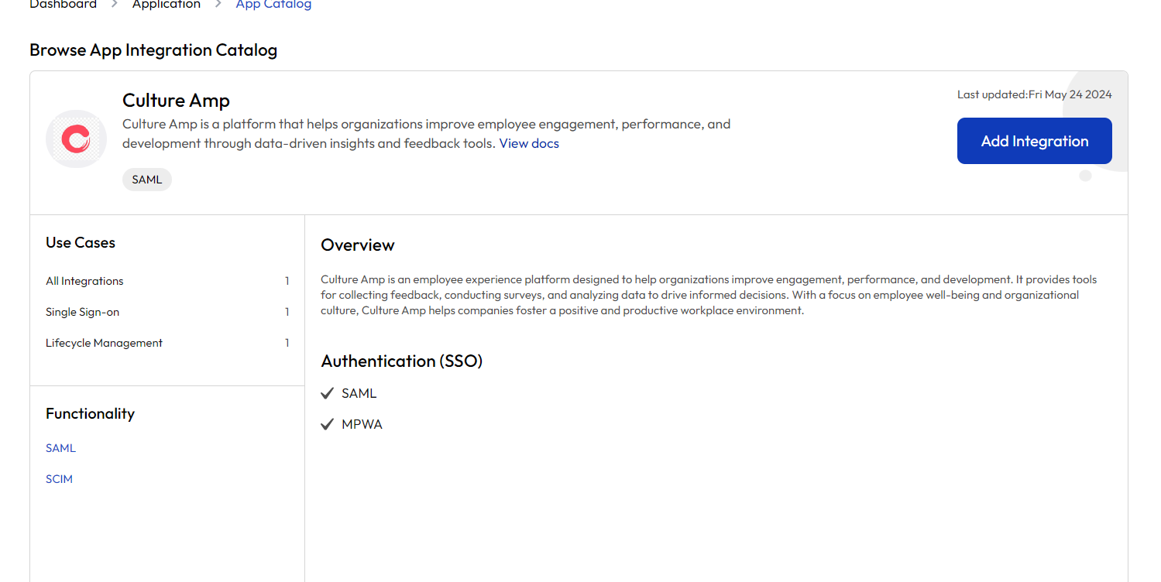Viewport: 1161px width, 582px height.
Task: Click Browse App Integration Catalog heading
Action: click(153, 50)
